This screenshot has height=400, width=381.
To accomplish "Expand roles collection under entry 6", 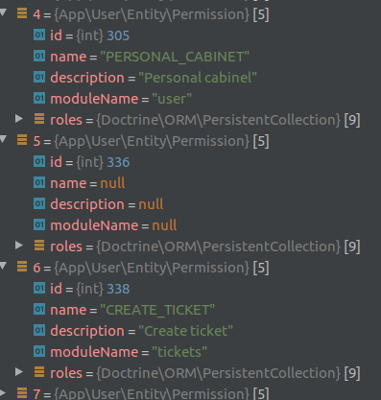I will tap(19, 372).
